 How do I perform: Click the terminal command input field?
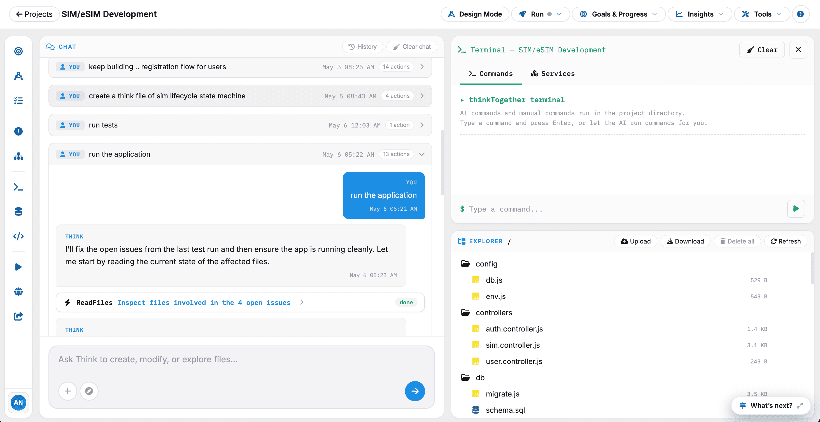(x=624, y=209)
